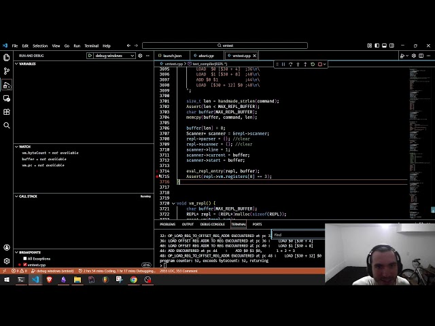Click the errors and warnings status item
435x326 pixels.
pyautogui.click(x=20, y=271)
